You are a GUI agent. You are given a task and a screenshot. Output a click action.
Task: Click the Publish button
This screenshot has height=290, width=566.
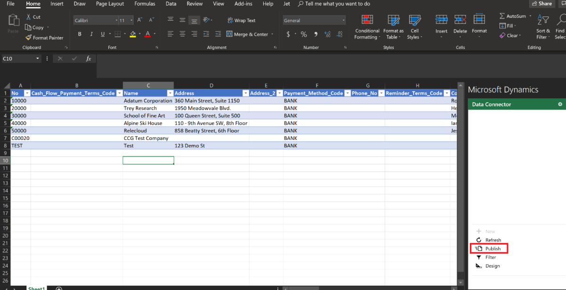coord(489,249)
